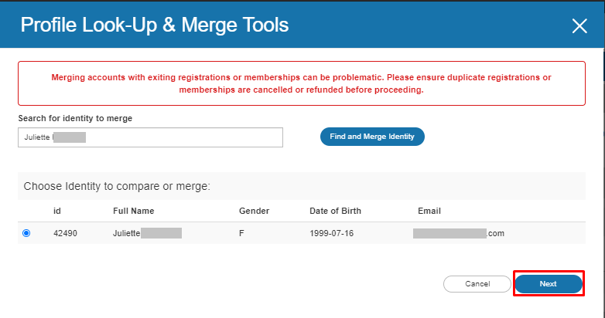Click the birth date 1999-07-16
This screenshot has width=605, height=318.
point(332,233)
